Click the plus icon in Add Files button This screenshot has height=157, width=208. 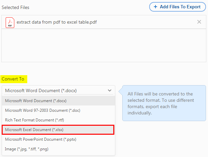[x=156, y=7]
